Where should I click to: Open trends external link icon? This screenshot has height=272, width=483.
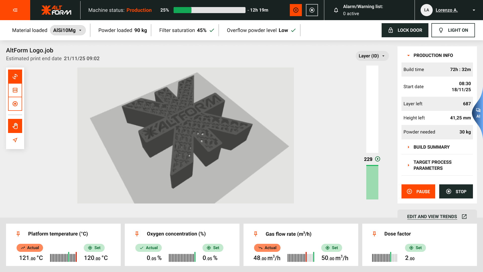coord(464,217)
